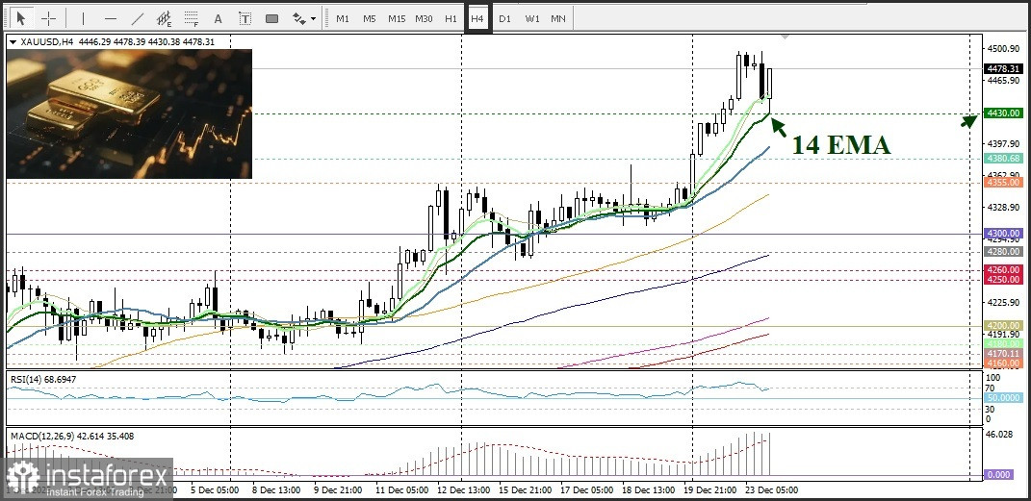Activate the crosshair tool
This screenshot has height=501, width=1031.
point(48,18)
